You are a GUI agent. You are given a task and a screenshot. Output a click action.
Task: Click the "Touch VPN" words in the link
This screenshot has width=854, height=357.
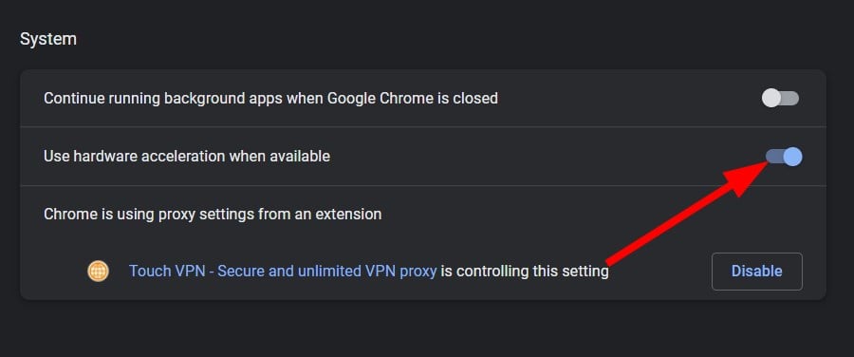click(166, 271)
